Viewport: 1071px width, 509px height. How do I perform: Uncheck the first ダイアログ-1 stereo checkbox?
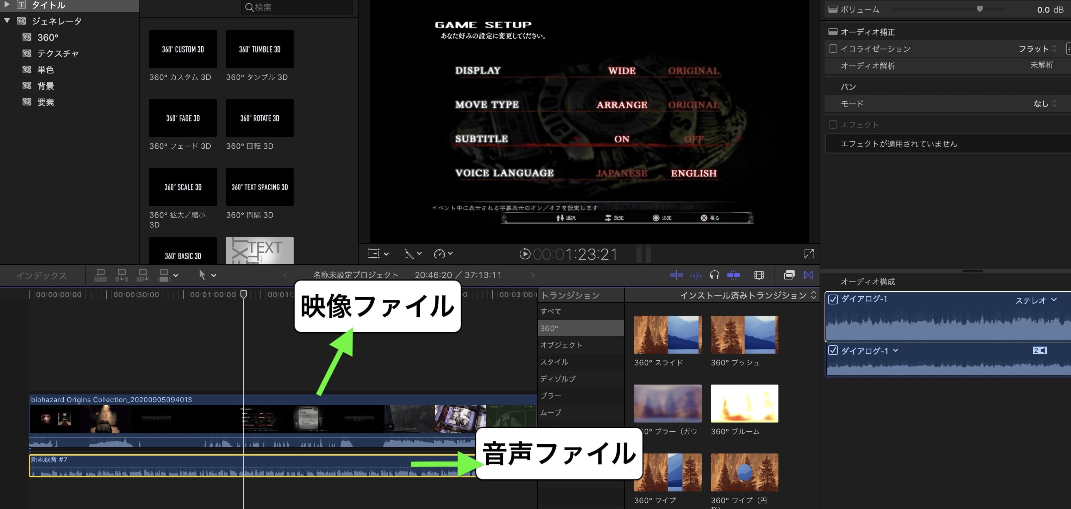833,299
